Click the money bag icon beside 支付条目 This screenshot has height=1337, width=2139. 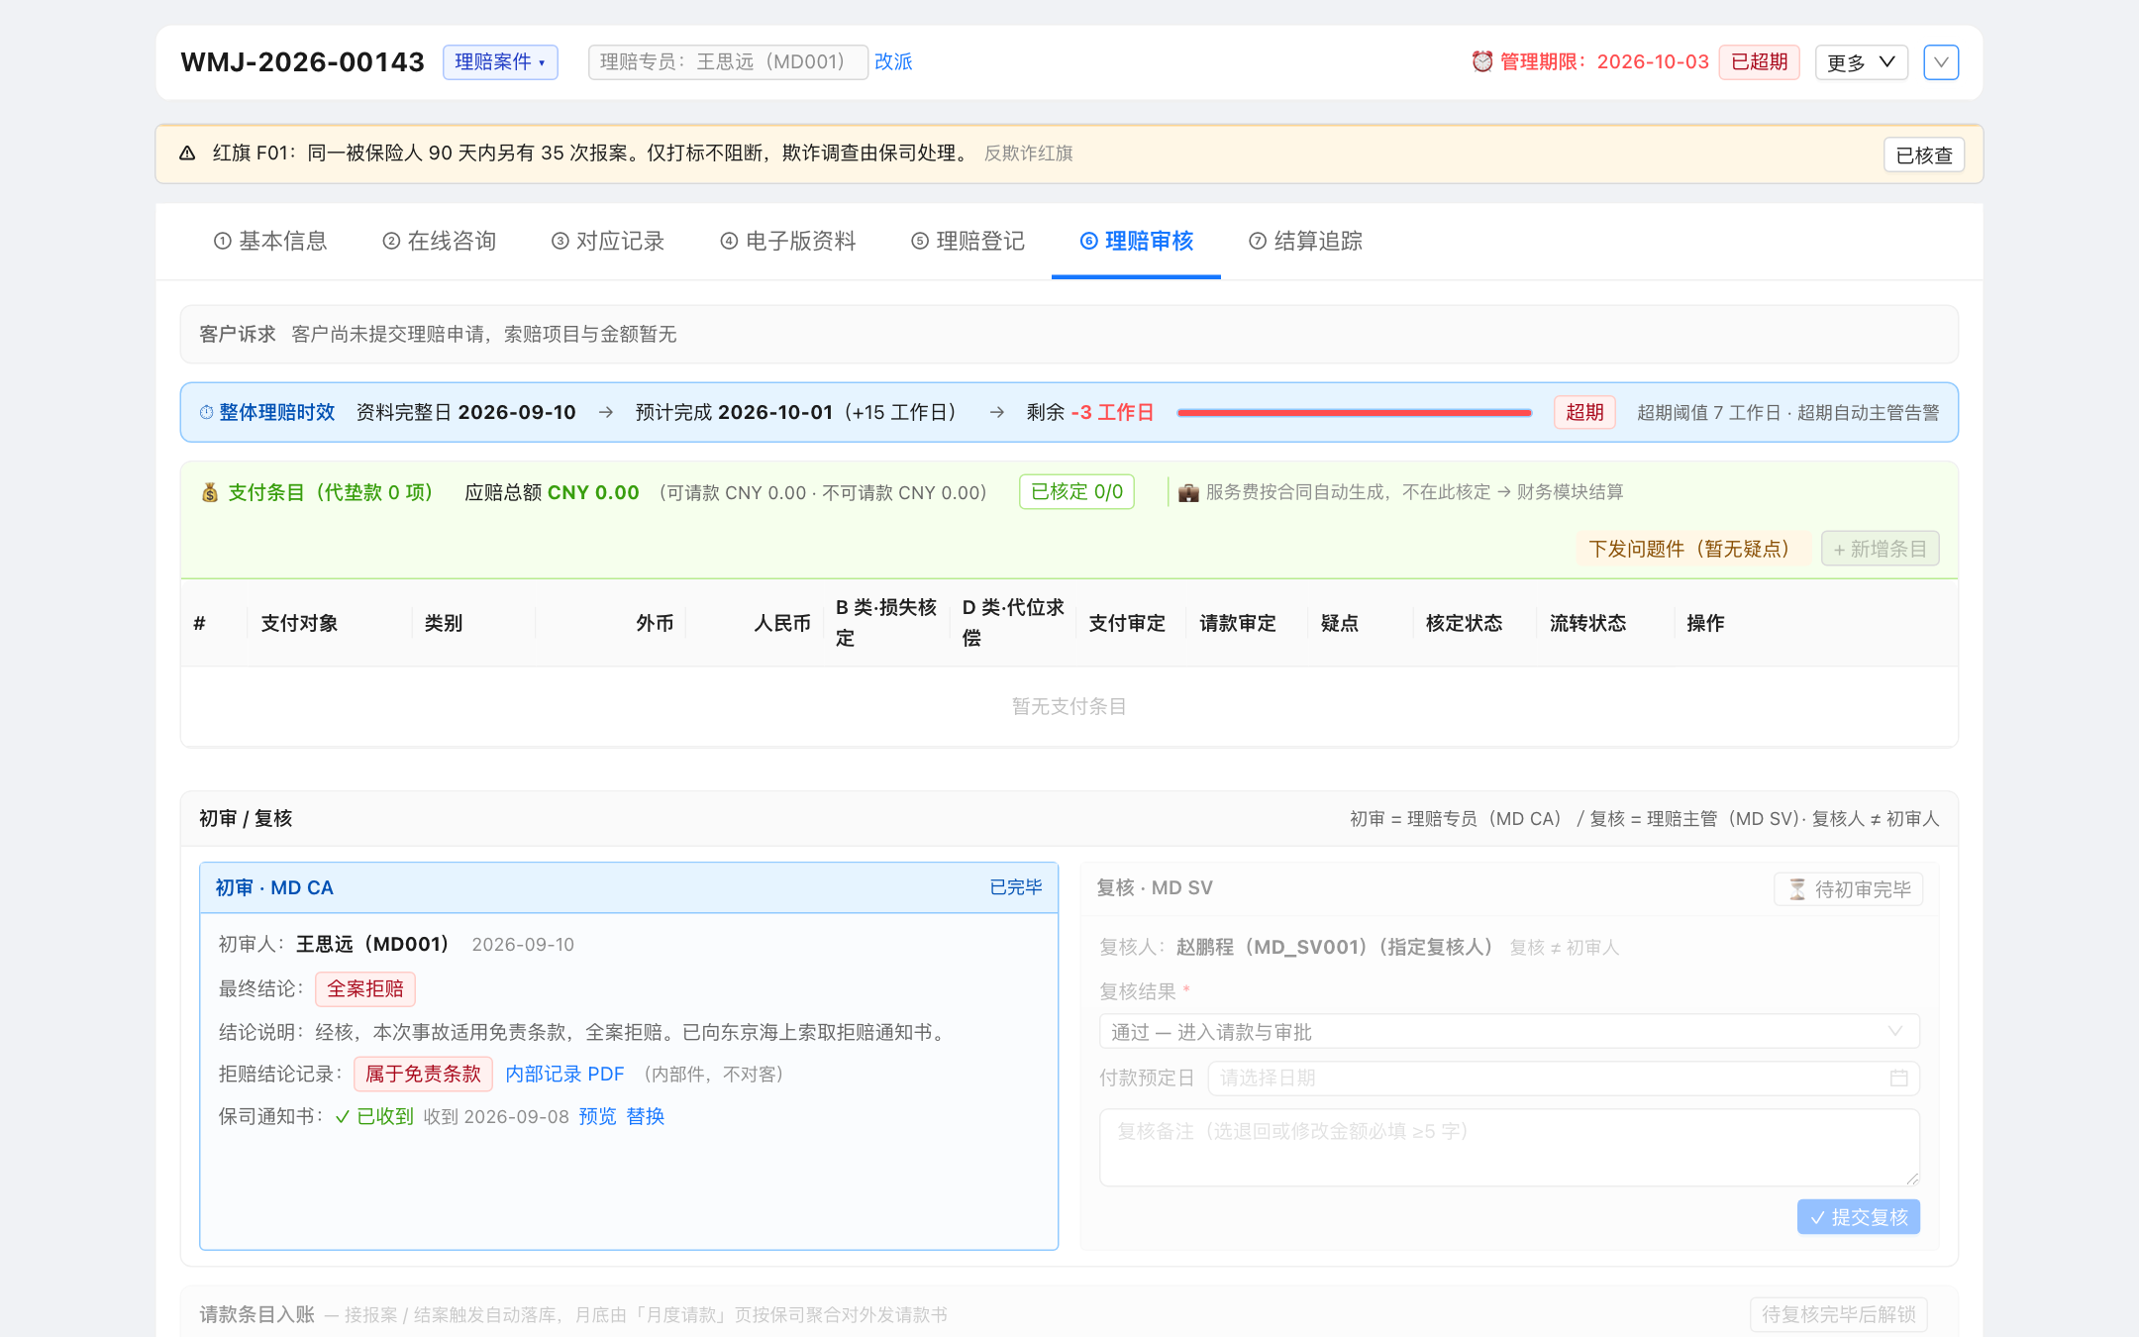(x=210, y=492)
